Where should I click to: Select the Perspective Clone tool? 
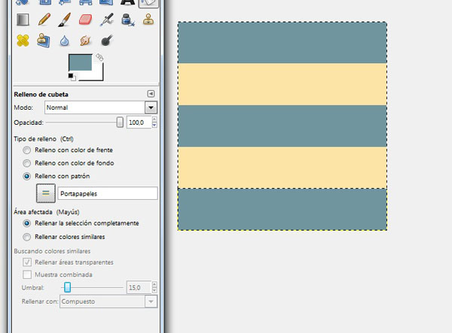click(44, 41)
